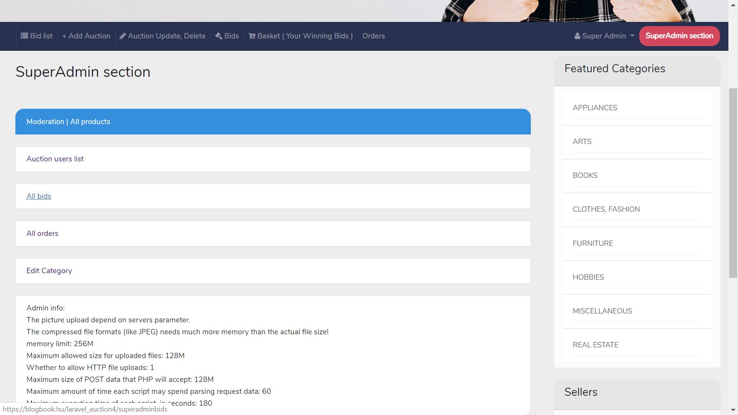Open the Auction users list link

(55, 159)
